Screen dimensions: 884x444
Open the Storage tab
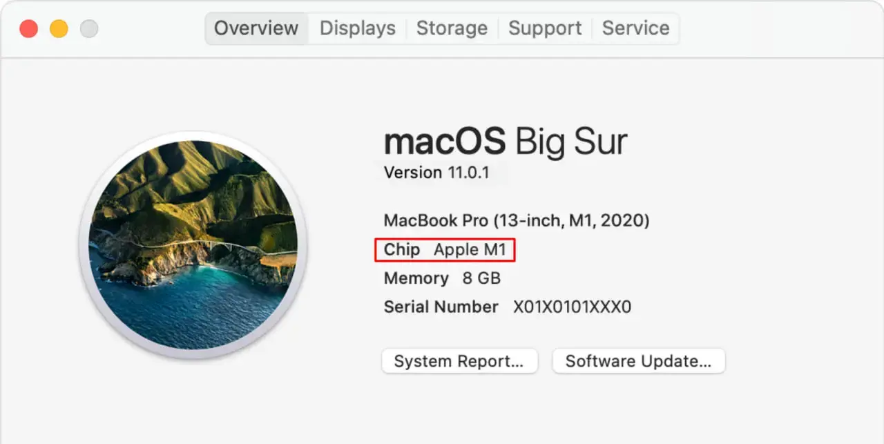click(452, 28)
